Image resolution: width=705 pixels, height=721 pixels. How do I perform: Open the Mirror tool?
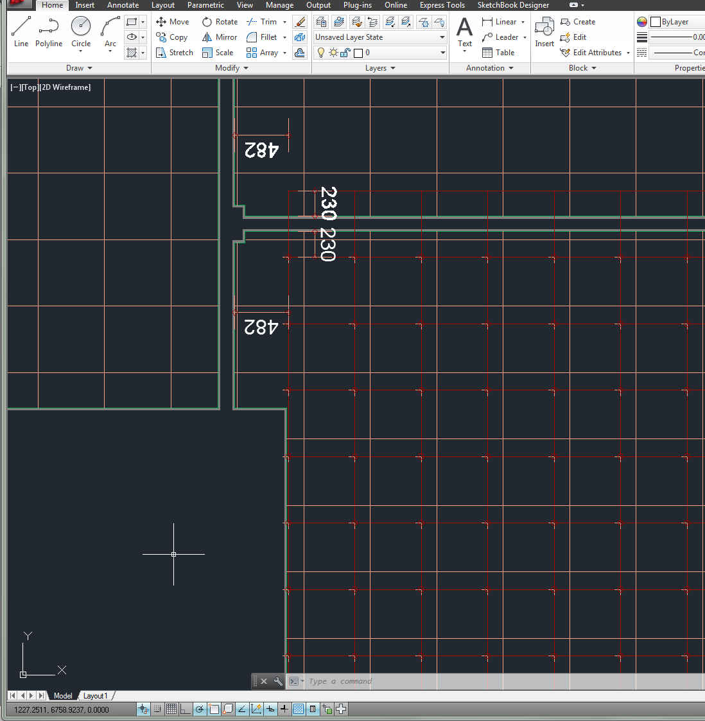[x=219, y=37]
